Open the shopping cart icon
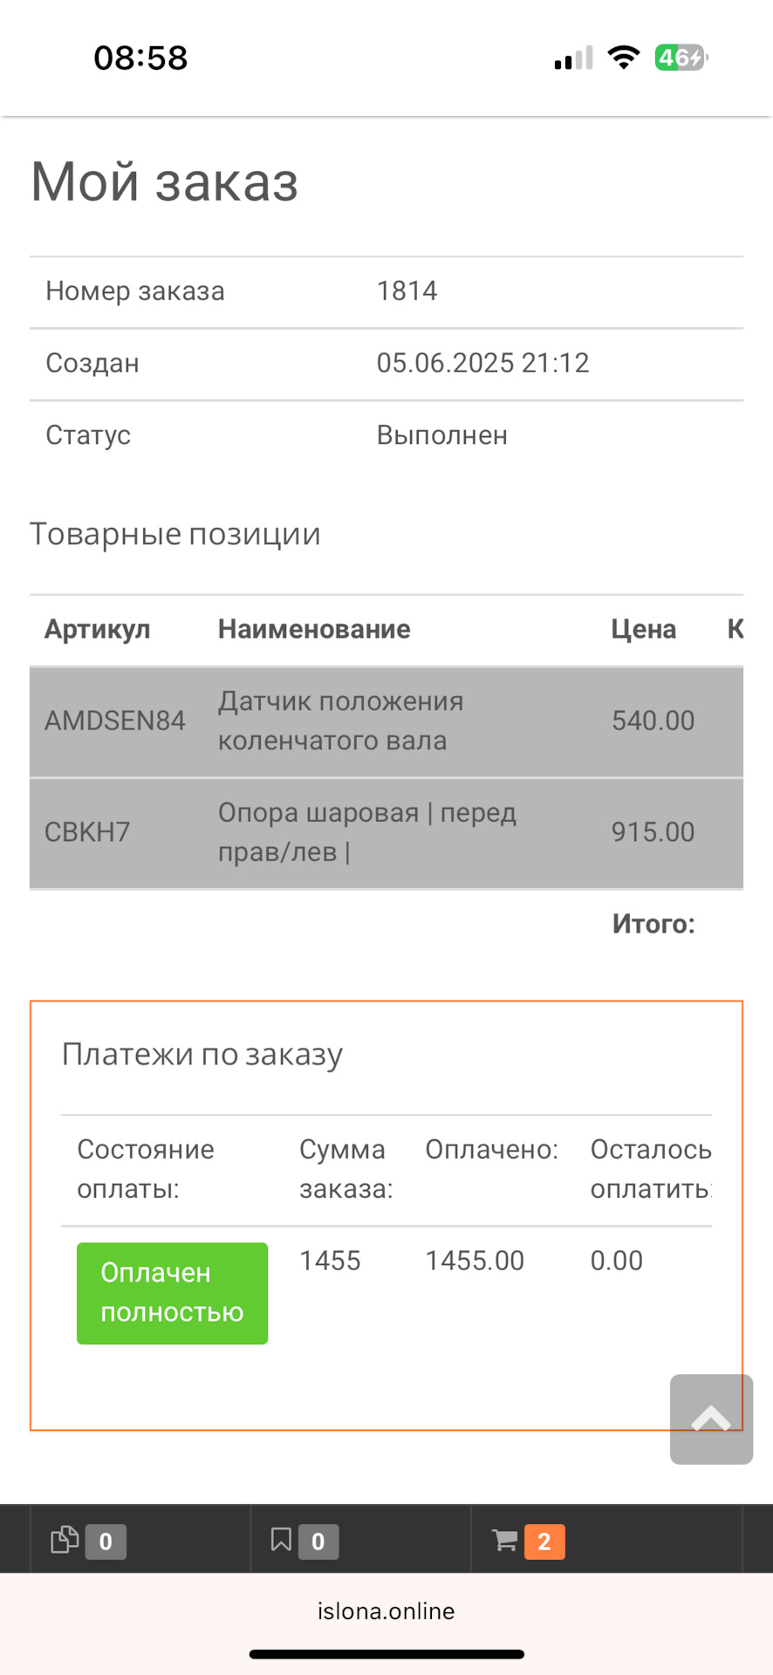Image resolution: width=773 pixels, height=1675 pixels. [x=504, y=1541]
